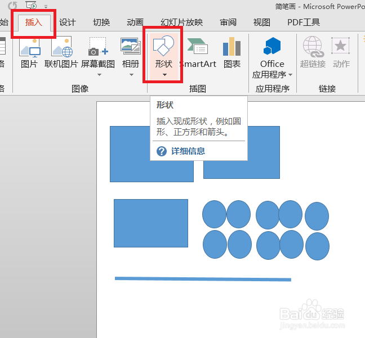Open 详细信息 link in the tooltip
Image resolution: width=365 pixels, height=338 pixels.
[x=188, y=151]
